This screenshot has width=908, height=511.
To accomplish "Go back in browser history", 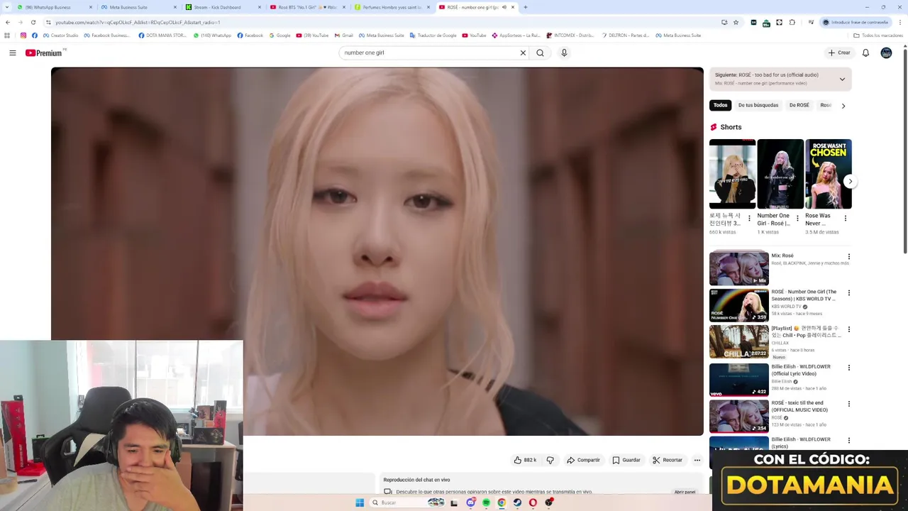I will click(8, 22).
